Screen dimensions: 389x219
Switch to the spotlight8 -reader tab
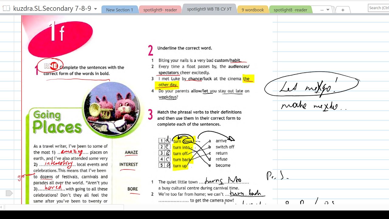click(290, 10)
